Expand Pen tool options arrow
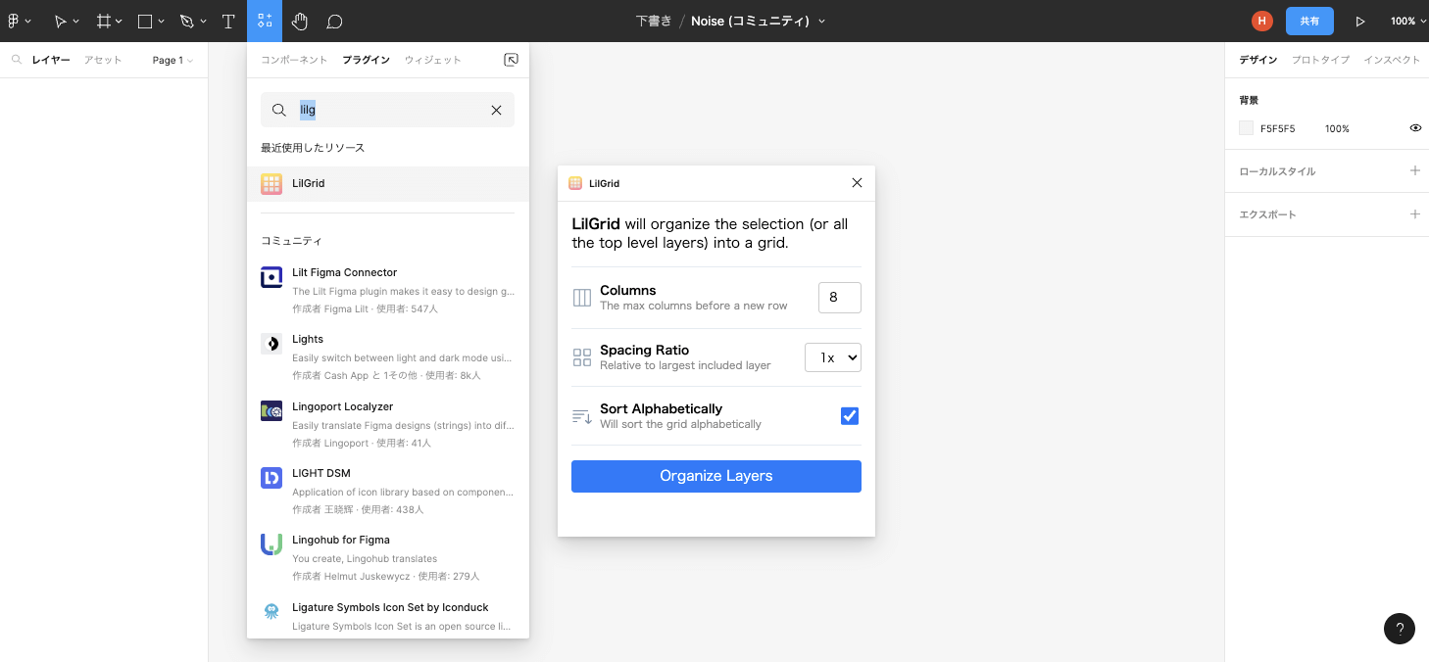 click(x=203, y=22)
